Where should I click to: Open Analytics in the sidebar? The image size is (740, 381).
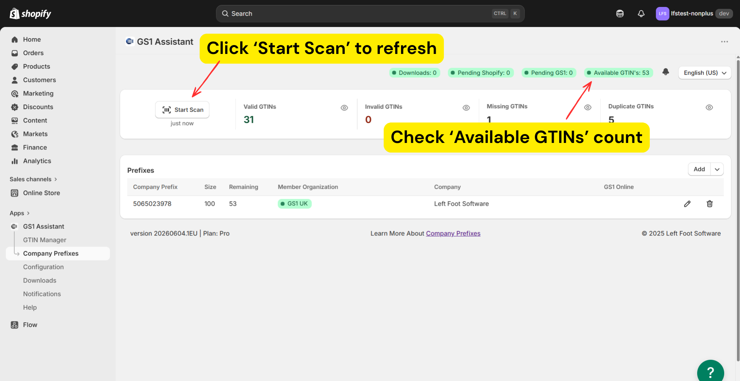coord(37,161)
